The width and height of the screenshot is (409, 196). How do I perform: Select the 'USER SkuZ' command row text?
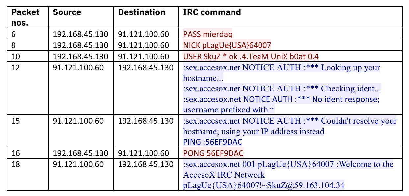coord(251,56)
